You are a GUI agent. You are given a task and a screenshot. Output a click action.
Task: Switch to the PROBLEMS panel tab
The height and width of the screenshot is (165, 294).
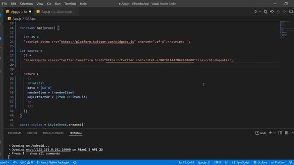click(15, 133)
